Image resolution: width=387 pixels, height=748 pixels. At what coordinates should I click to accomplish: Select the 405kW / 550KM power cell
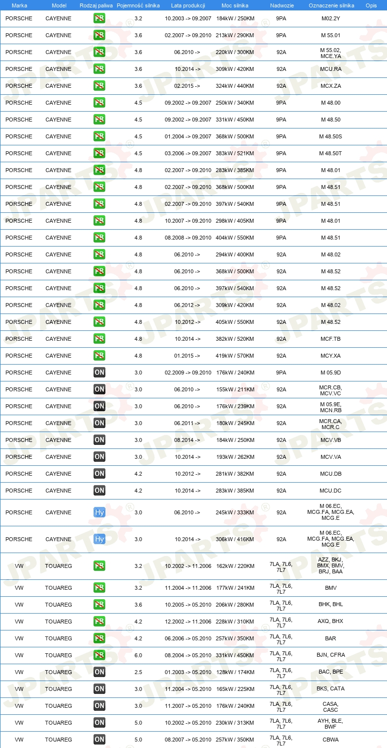235,322
